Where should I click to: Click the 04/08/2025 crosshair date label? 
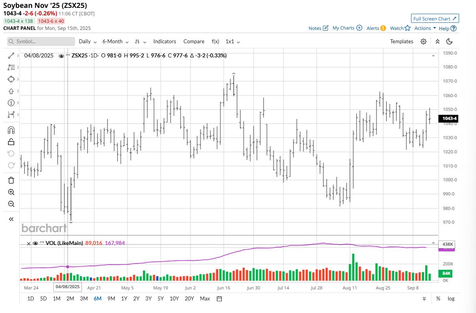click(x=68, y=287)
